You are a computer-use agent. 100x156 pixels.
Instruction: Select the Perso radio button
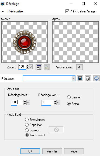(x=69, y=104)
